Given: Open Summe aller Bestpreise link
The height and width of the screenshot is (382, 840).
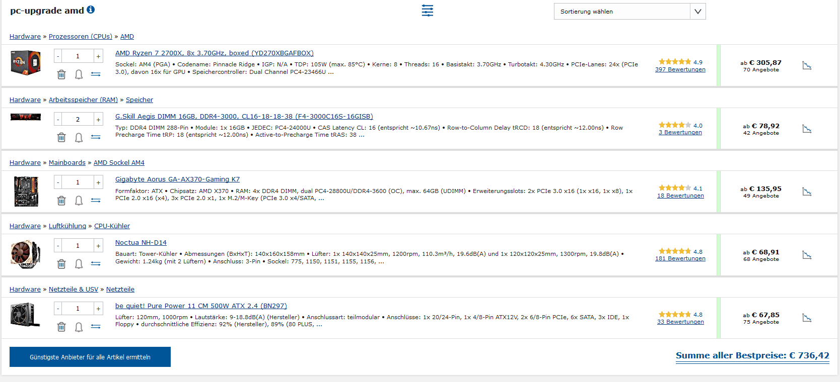Looking at the screenshot, I should click(x=752, y=355).
